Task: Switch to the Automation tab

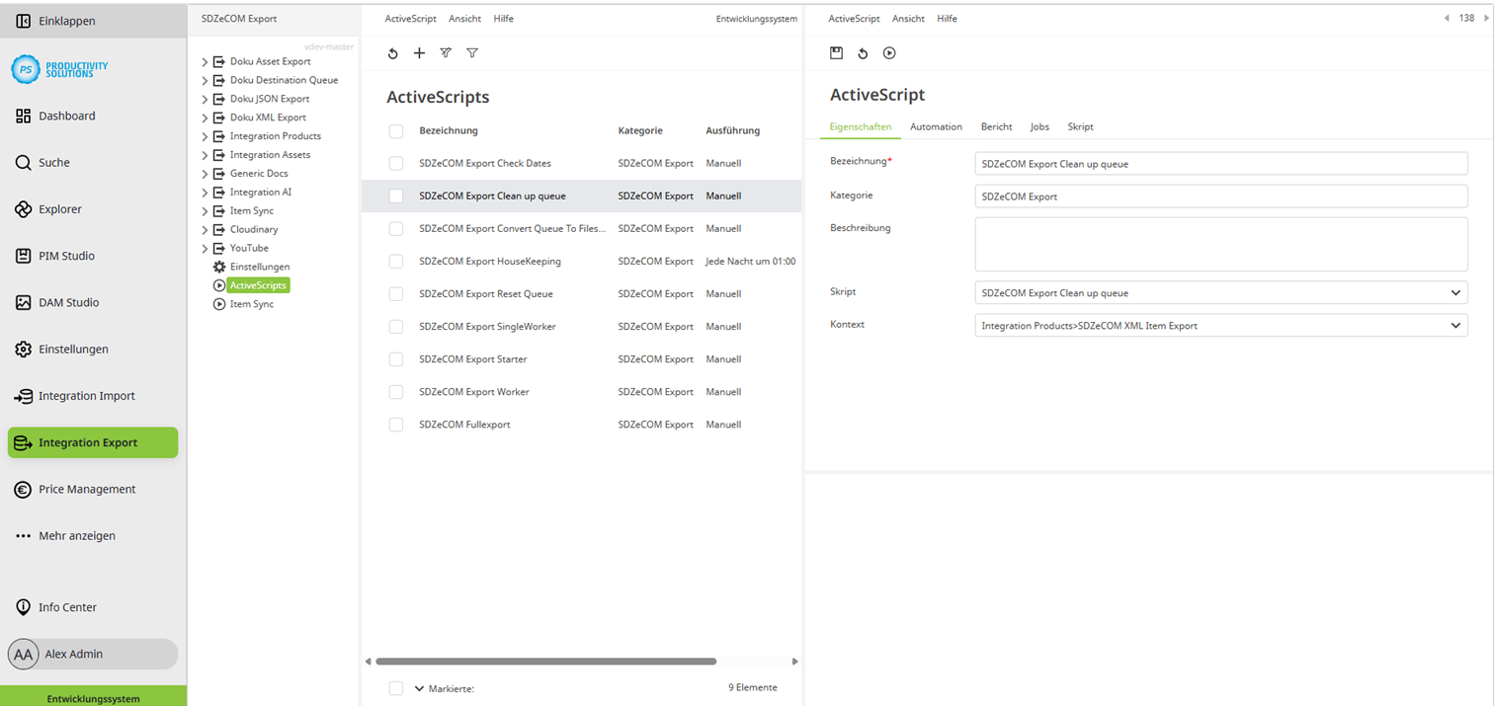Action: 936,126
